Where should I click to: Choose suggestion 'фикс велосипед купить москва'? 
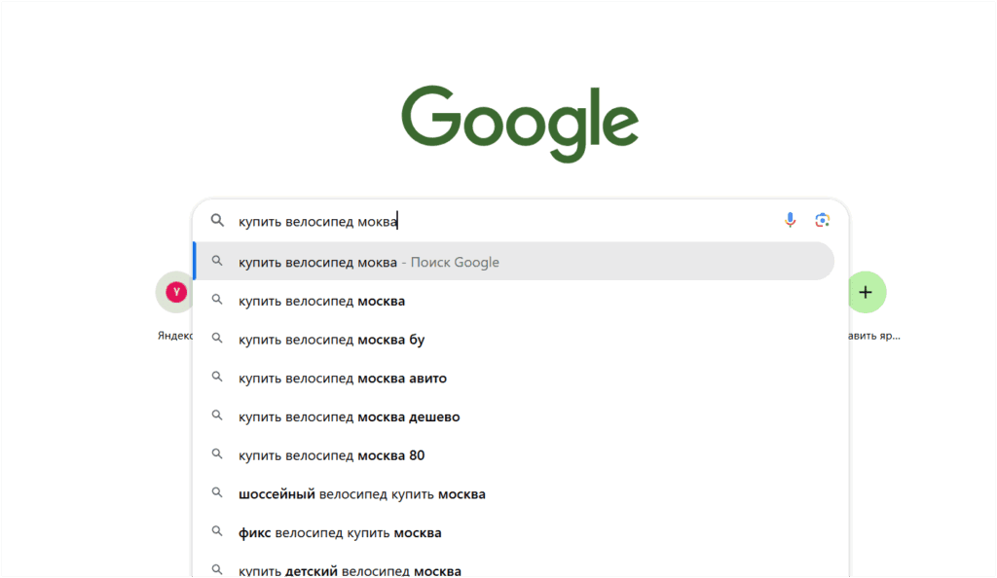pos(514,533)
